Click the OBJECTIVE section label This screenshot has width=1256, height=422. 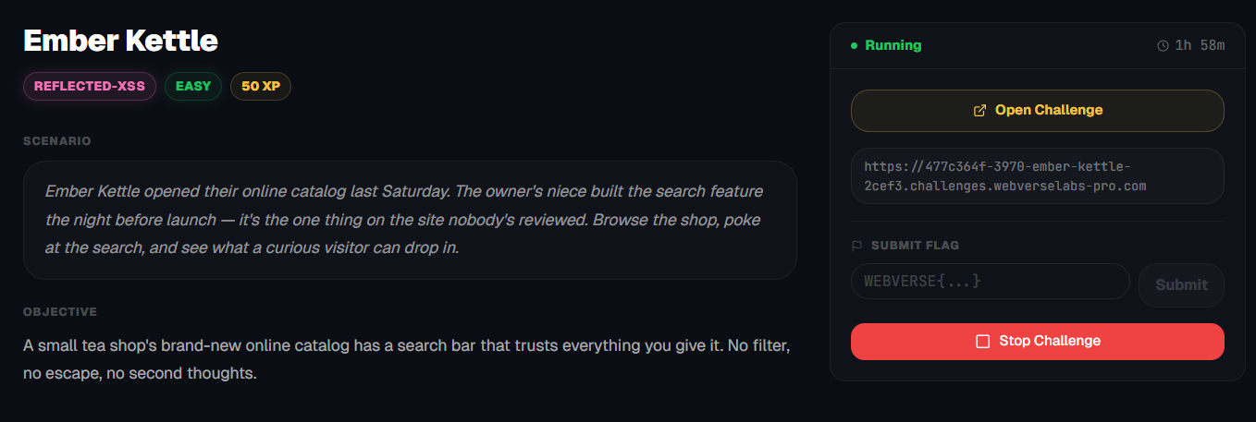coord(60,312)
